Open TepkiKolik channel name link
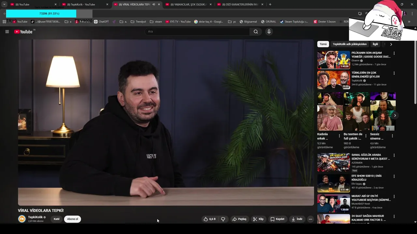 pos(35,217)
